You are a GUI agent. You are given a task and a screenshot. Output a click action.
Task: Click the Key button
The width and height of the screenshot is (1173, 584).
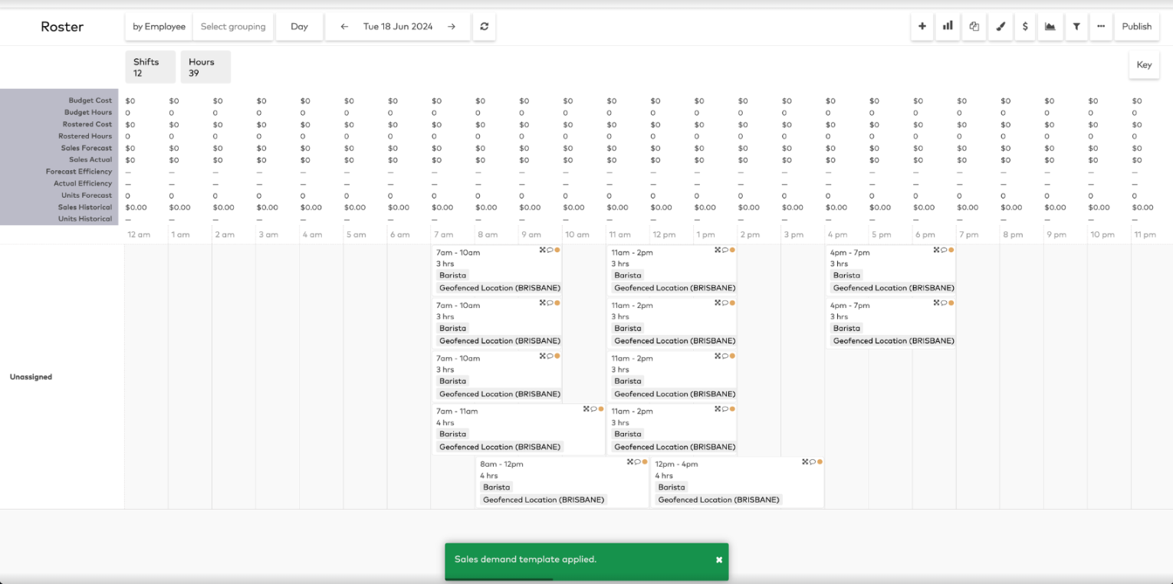(1143, 64)
